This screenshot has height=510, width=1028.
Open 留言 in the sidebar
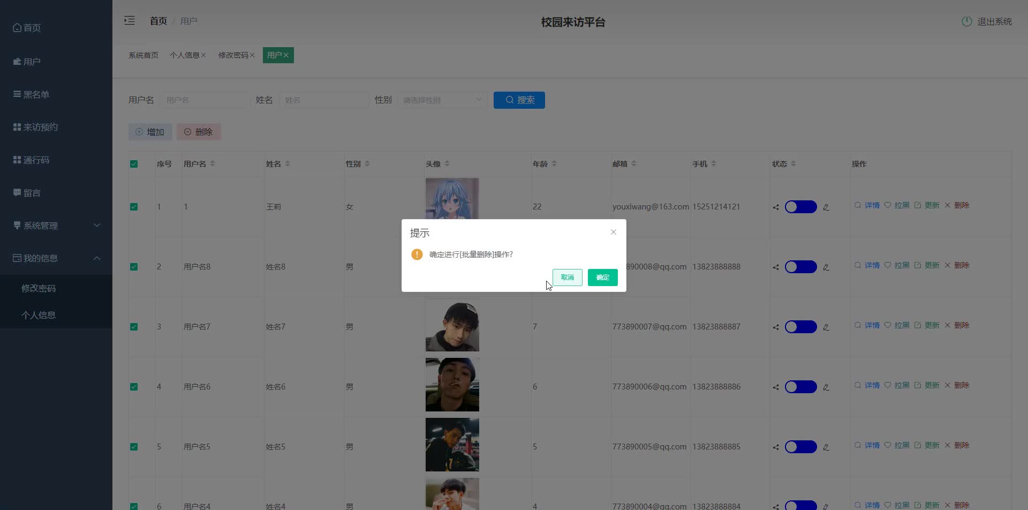[56, 193]
